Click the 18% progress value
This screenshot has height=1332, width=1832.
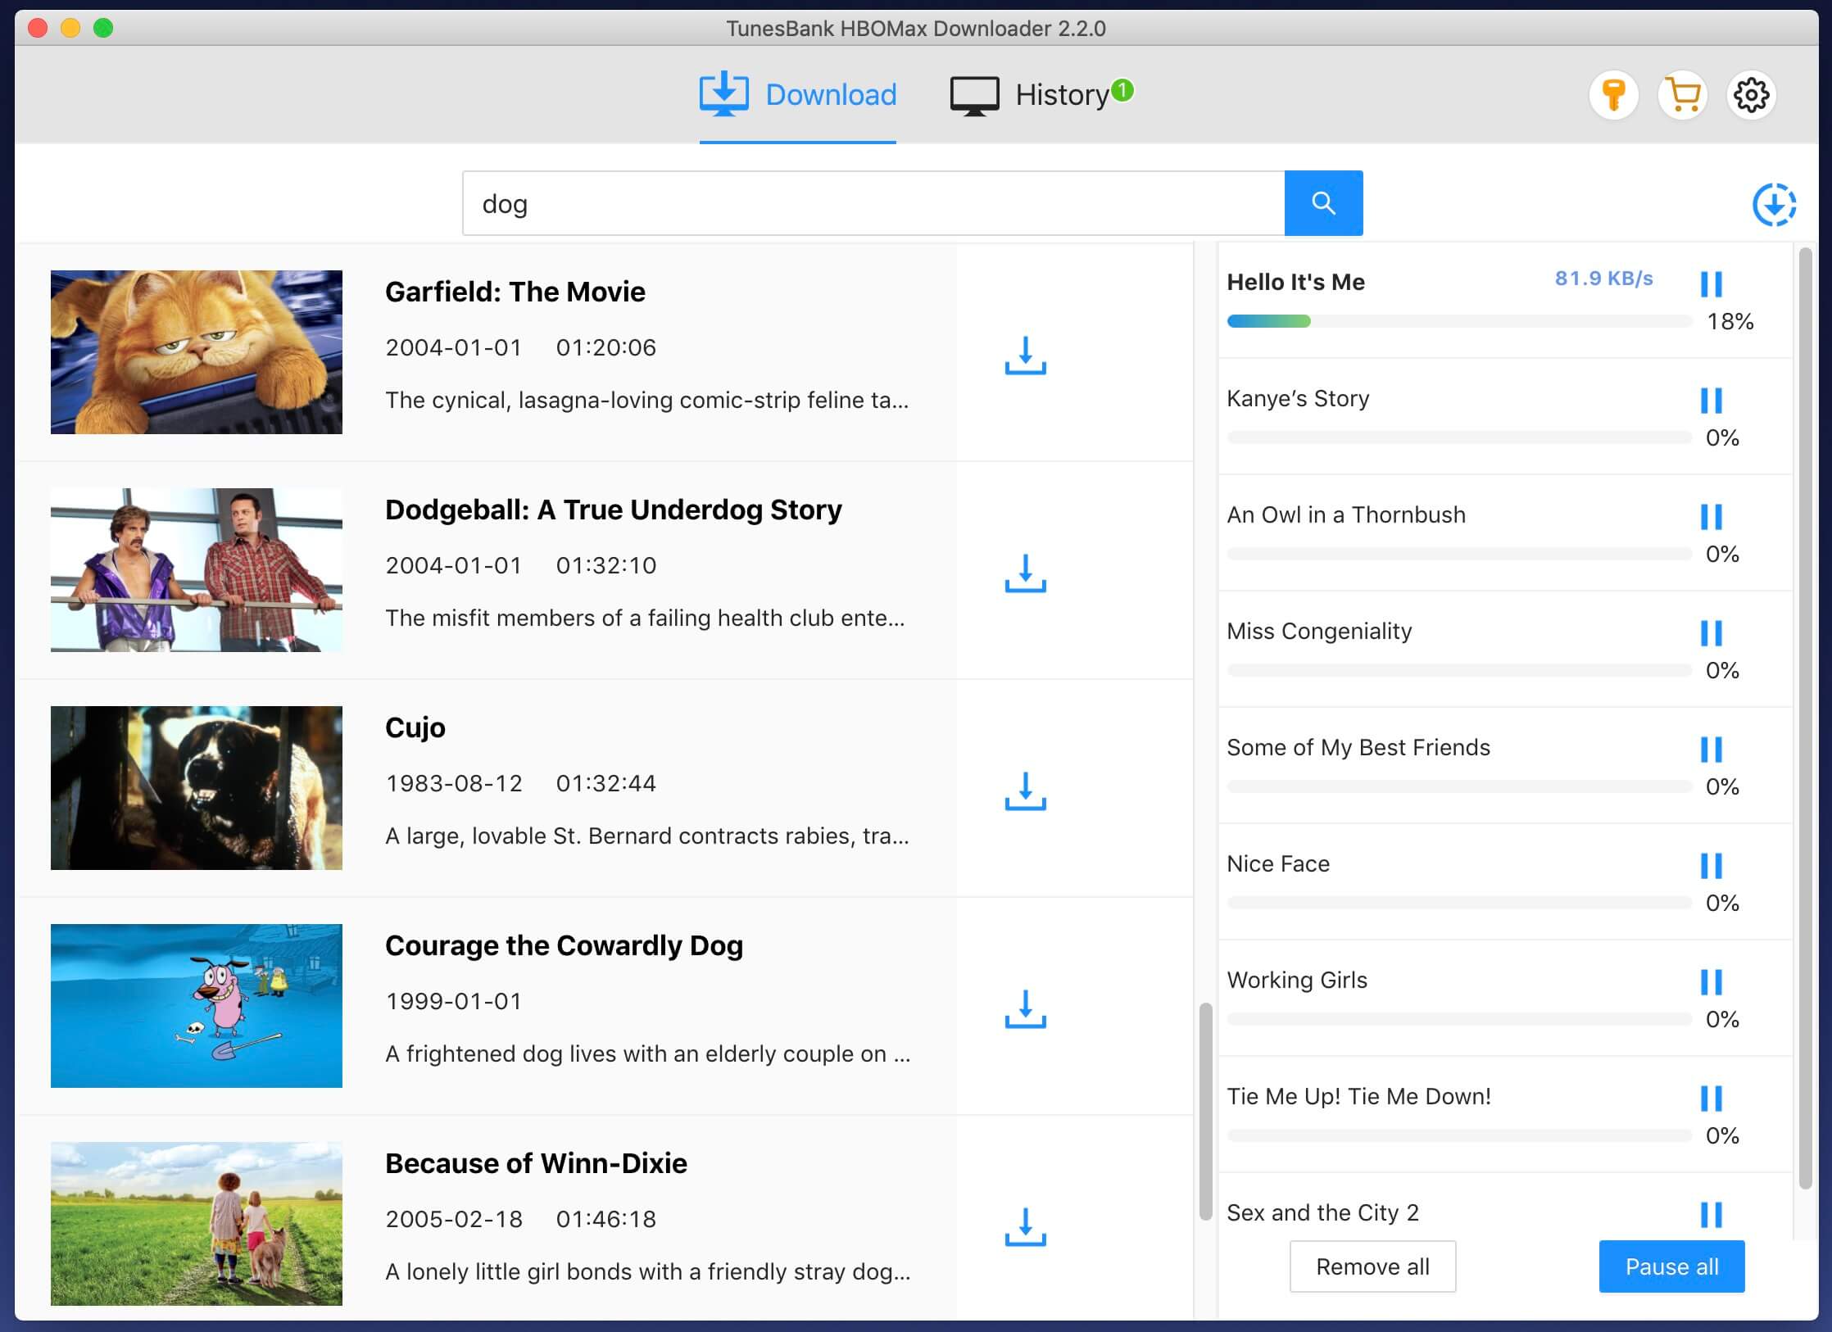pos(1730,321)
